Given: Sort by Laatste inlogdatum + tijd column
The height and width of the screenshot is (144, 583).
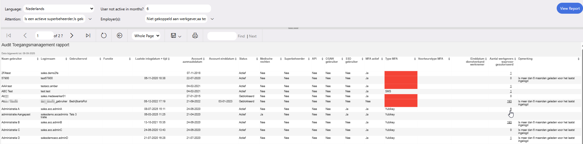Looking at the screenshot, I should tap(169, 59).
